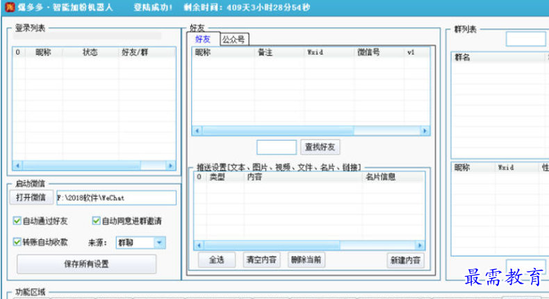Click 微信号 column header in friends table
The image size is (549, 299).
[379, 53]
